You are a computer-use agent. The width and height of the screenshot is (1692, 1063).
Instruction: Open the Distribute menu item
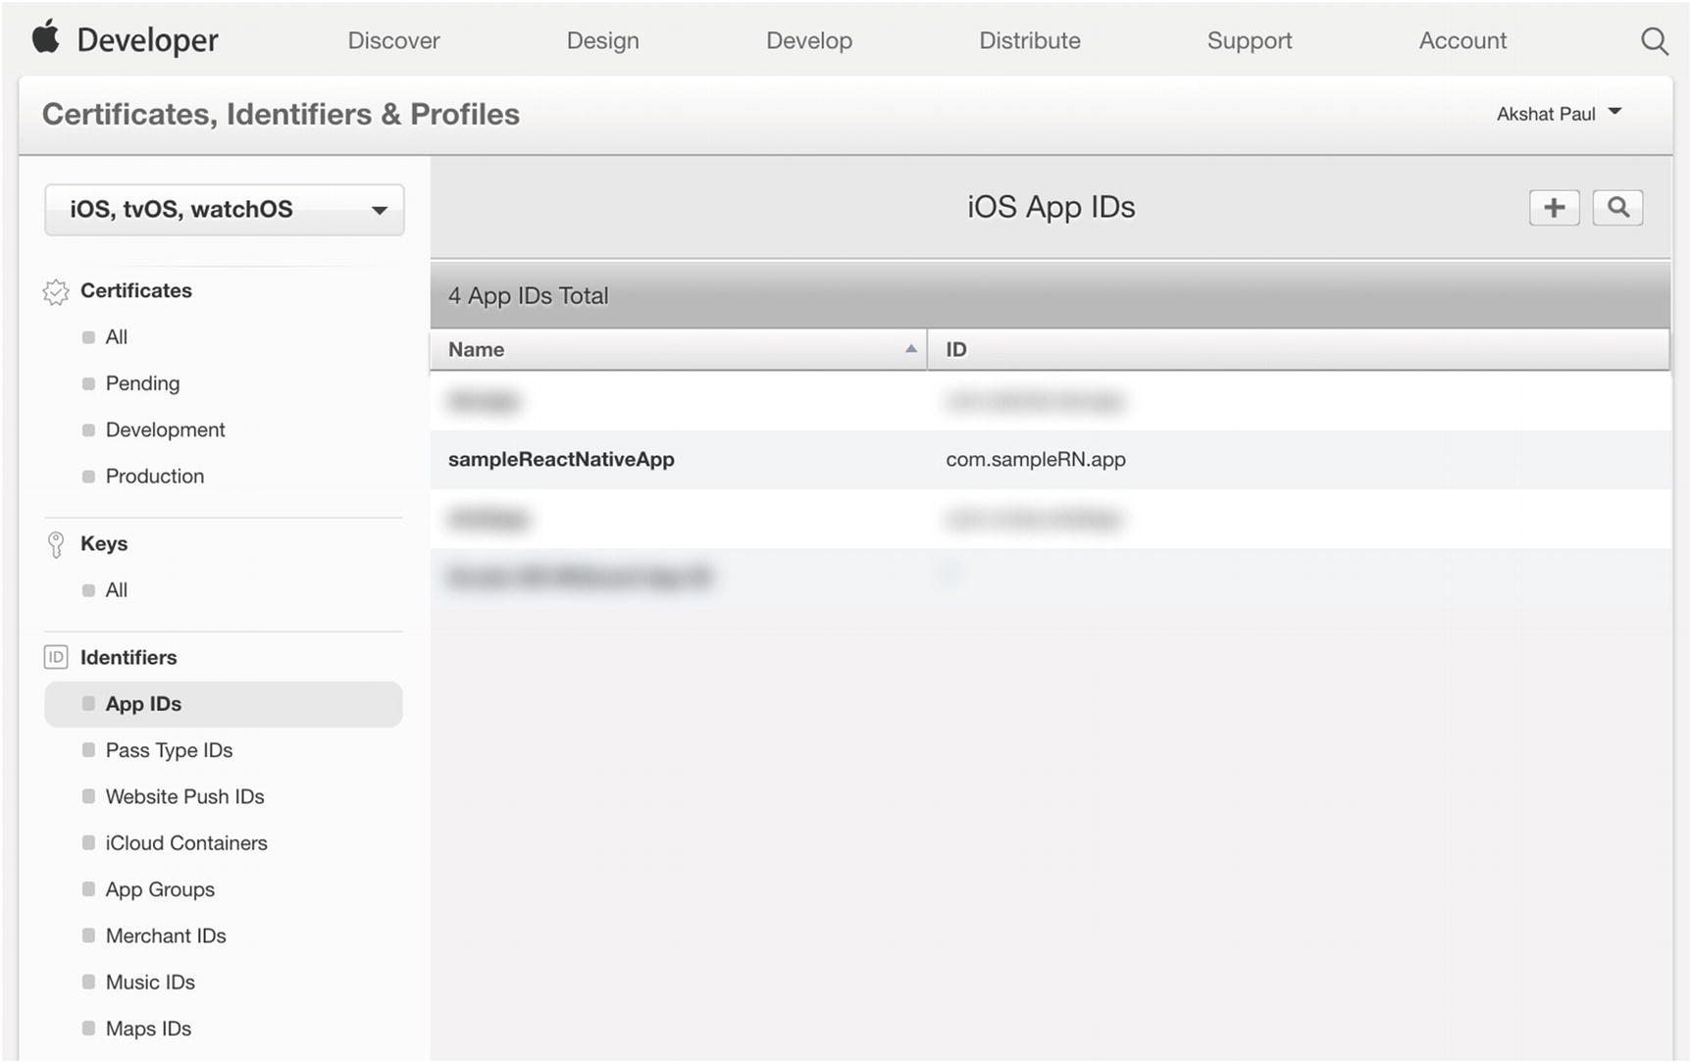pyautogui.click(x=1029, y=41)
